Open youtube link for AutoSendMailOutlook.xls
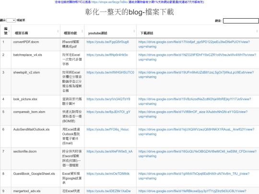Screen dimensions: 259x194 coord(108,129)
